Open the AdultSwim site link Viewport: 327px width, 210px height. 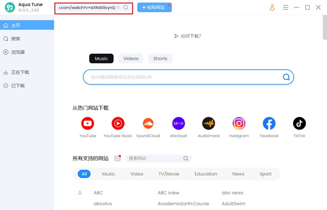(x=233, y=203)
